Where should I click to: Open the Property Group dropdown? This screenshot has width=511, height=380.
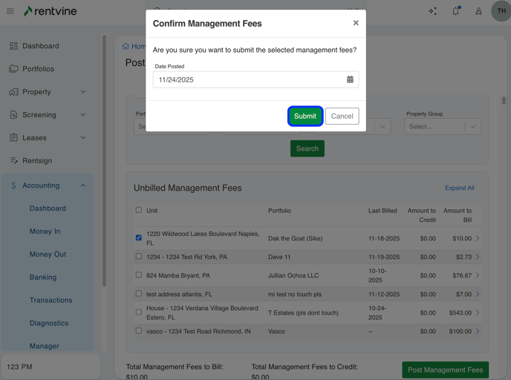coord(442,126)
